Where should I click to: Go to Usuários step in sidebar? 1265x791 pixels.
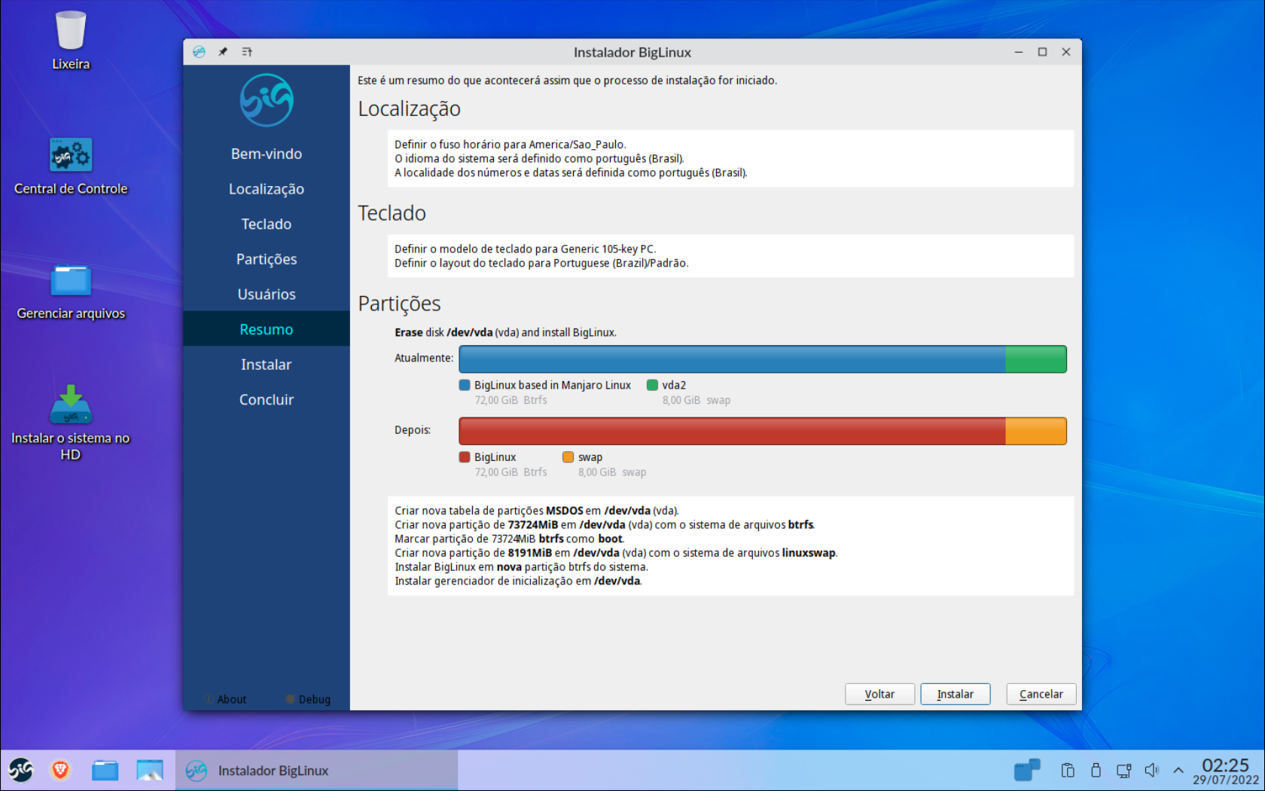click(267, 294)
